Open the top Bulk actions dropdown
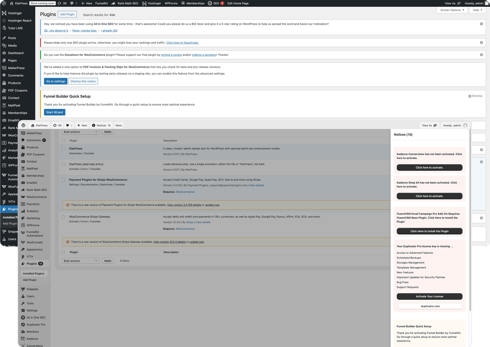Image resolution: width=490 pixels, height=347 pixels. pos(80,132)
